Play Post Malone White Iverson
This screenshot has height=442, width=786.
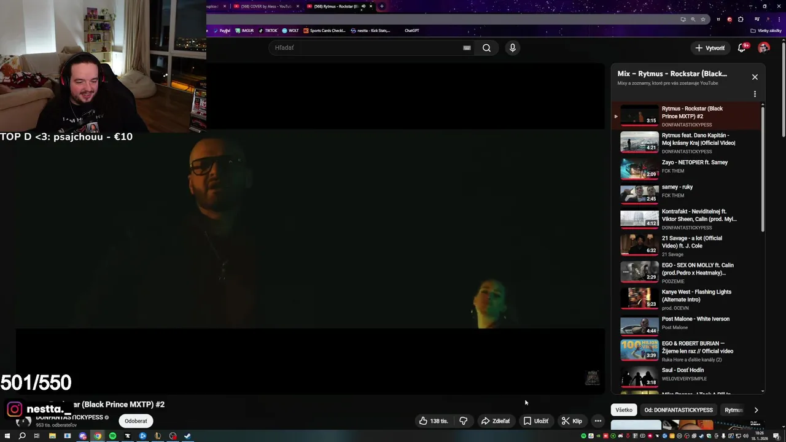[688, 324]
